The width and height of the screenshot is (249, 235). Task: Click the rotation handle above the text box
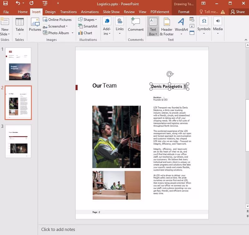(170, 74)
